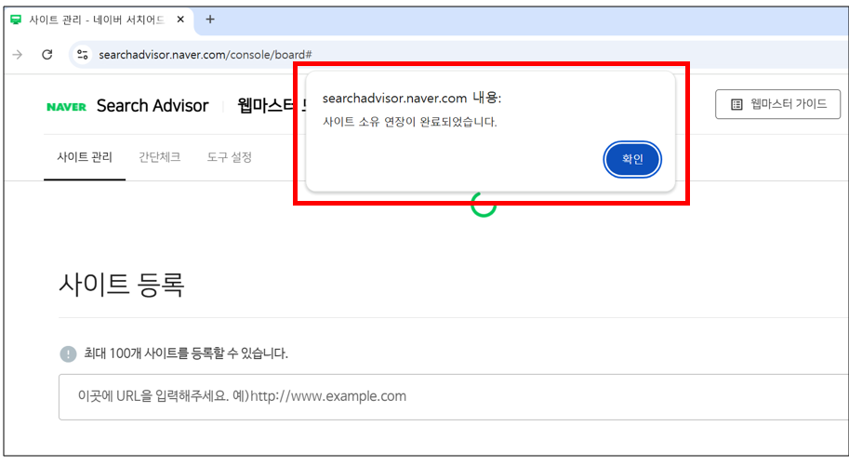849x466 pixels.
Task: Open a new browser tab with plus
Action: (210, 20)
